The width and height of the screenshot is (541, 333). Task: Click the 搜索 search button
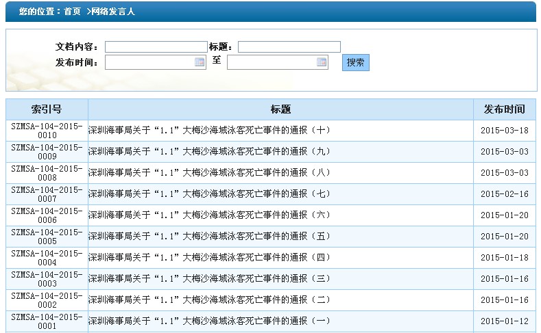click(356, 63)
